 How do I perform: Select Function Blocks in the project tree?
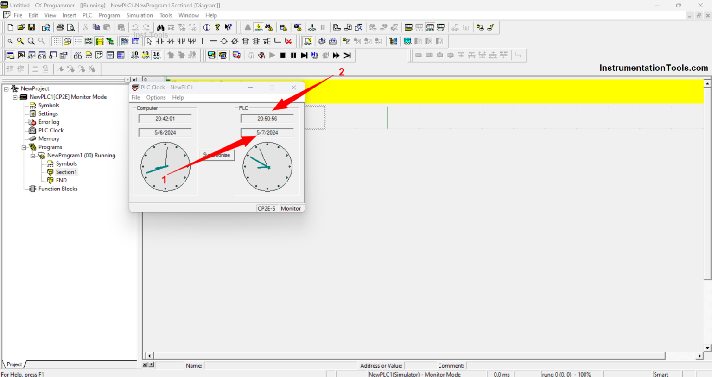click(x=57, y=189)
